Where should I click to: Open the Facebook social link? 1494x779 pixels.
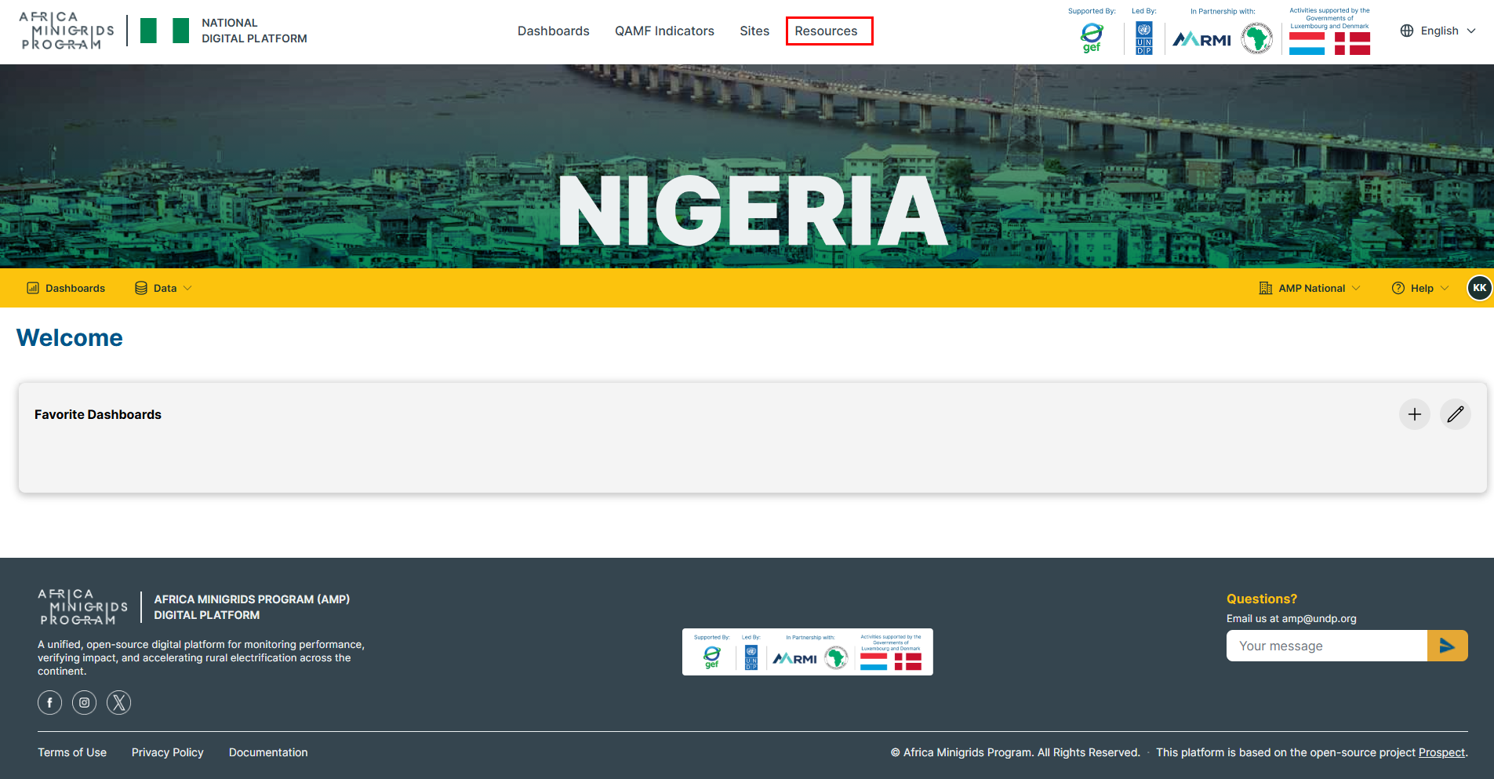(x=49, y=702)
